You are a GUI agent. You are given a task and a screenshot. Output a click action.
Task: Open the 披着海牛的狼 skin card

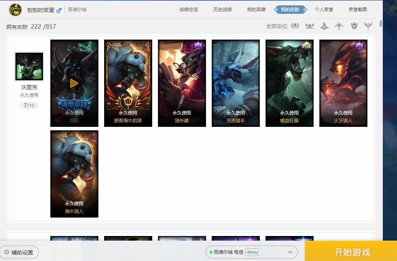pos(128,83)
